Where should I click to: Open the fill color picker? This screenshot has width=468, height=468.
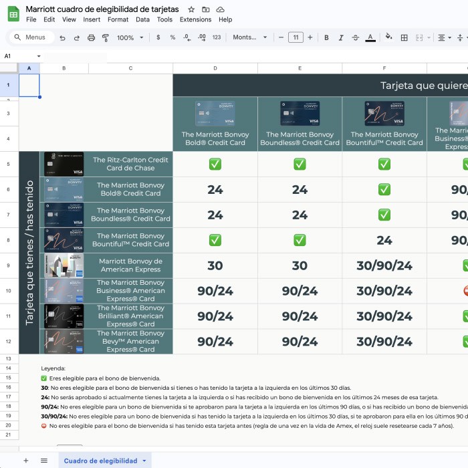(388, 37)
